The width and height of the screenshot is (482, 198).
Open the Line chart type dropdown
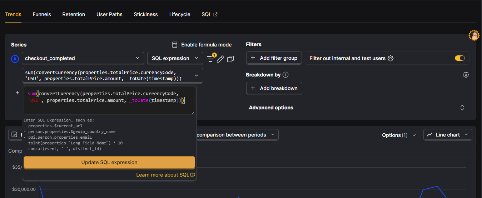(x=448, y=135)
